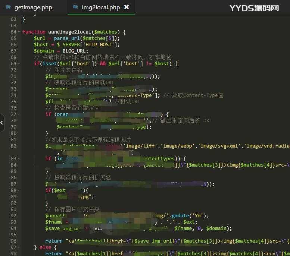Close the img2local.php tab

[x=127, y=7]
